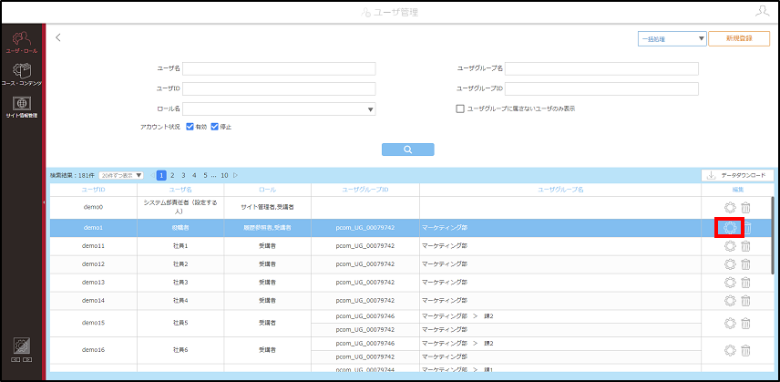This screenshot has height=382, width=780.
Task: Edit user demo16 via gear icon
Action: click(730, 350)
